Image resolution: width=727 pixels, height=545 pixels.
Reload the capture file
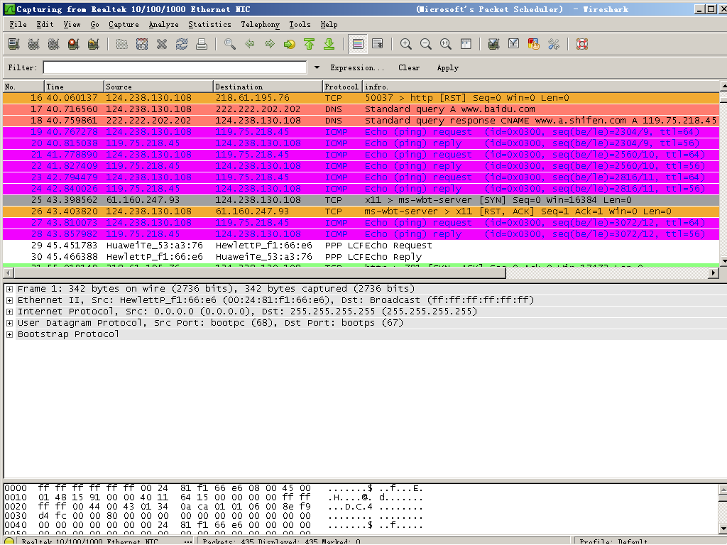pos(182,44)
